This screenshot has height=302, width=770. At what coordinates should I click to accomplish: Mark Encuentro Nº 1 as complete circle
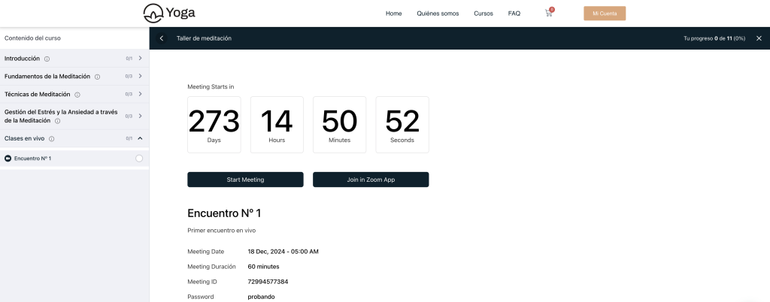pos(139,159)
